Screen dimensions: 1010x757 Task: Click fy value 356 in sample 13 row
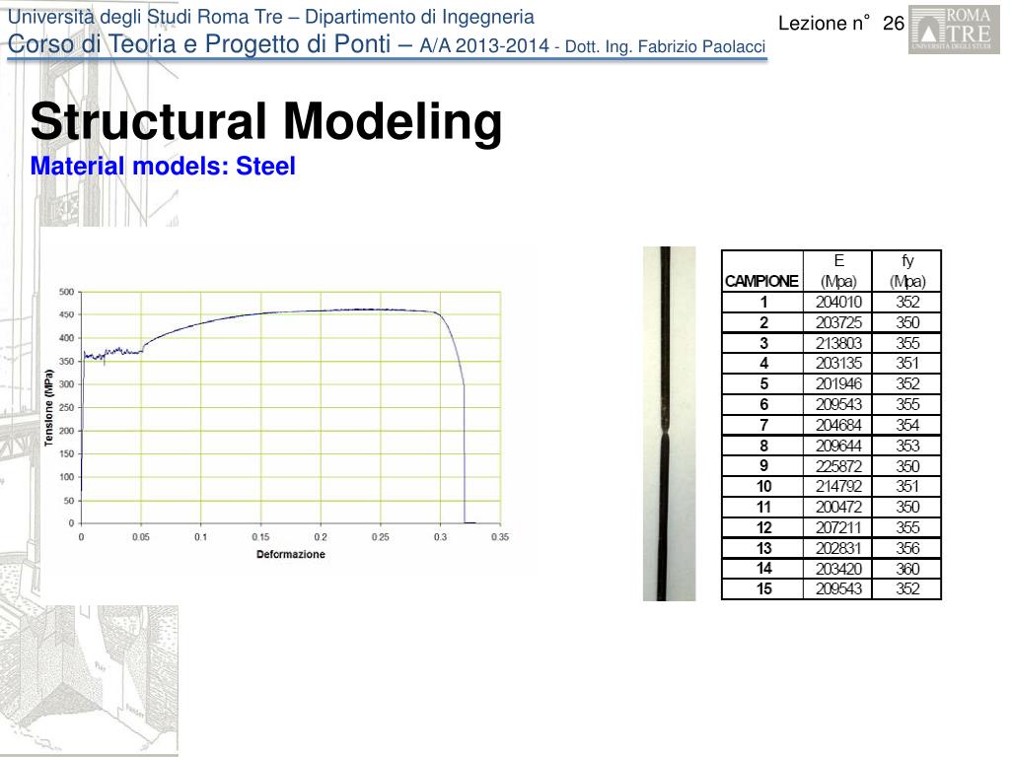coord(907,548)
